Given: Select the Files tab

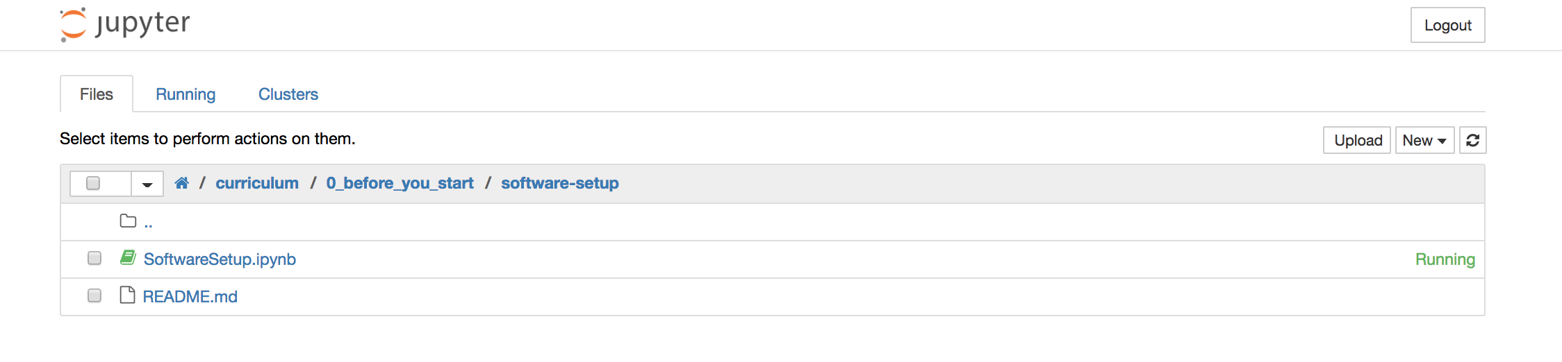Looking at the screenshot, I should (97, 94).
